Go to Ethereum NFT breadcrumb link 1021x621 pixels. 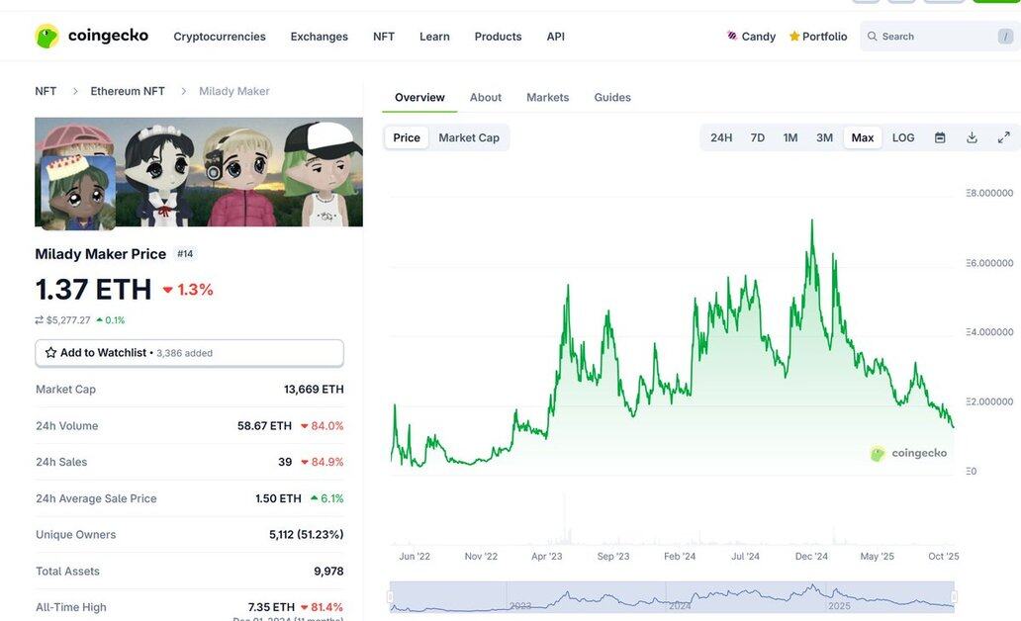tap(128, 91)
